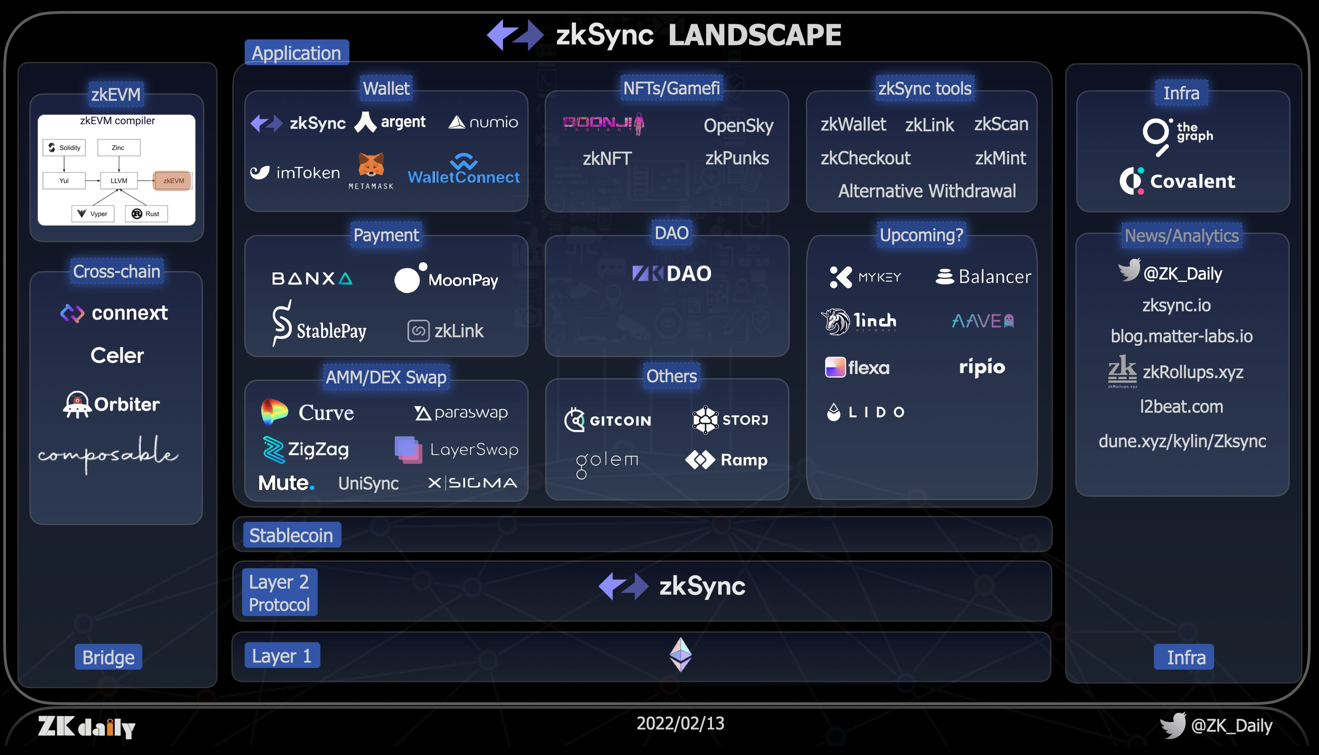This screenshot has width=1319, height=755.
Task: Click the Ethereum diamond icon
Action: [x=680, y=654]
